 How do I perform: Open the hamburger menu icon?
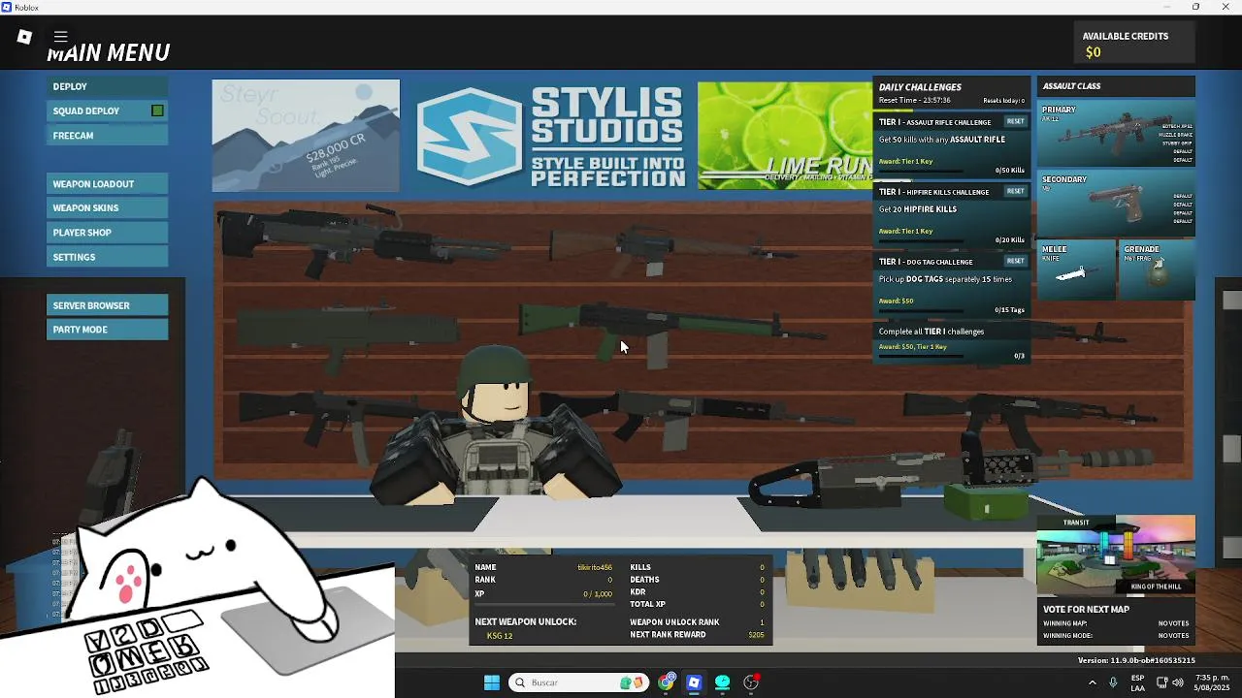pos(60,36)
